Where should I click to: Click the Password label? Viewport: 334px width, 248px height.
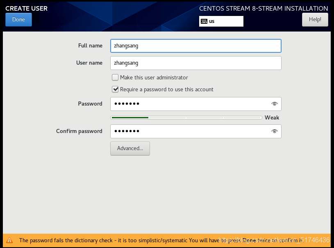click(90, 104)
